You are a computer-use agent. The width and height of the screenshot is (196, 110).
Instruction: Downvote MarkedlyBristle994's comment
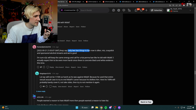(44, 67)
